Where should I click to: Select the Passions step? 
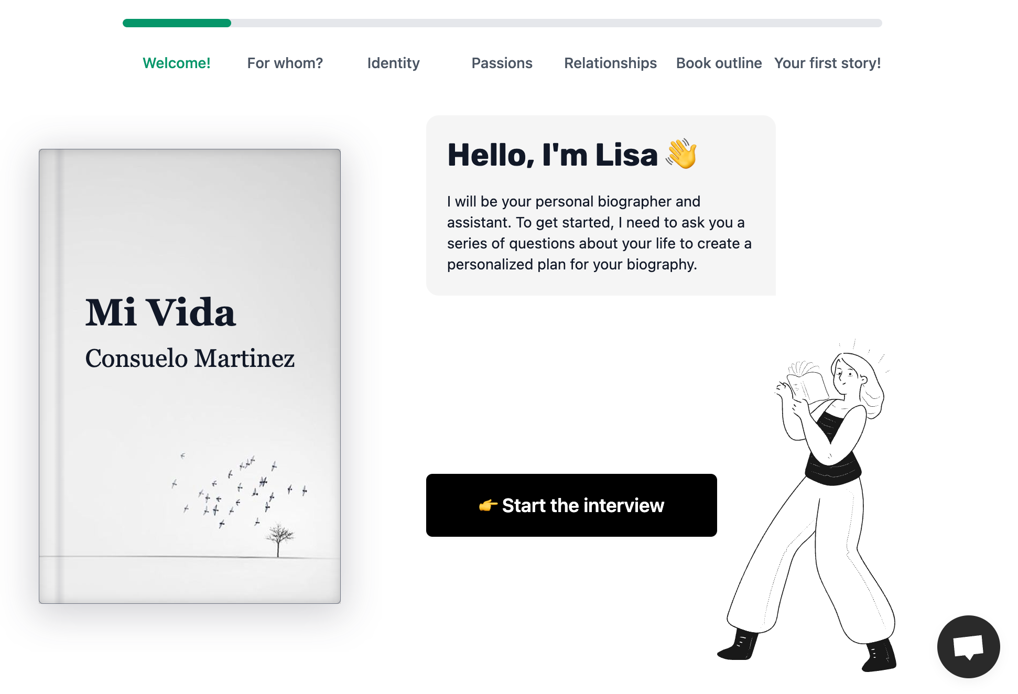(x=502, y=63)
